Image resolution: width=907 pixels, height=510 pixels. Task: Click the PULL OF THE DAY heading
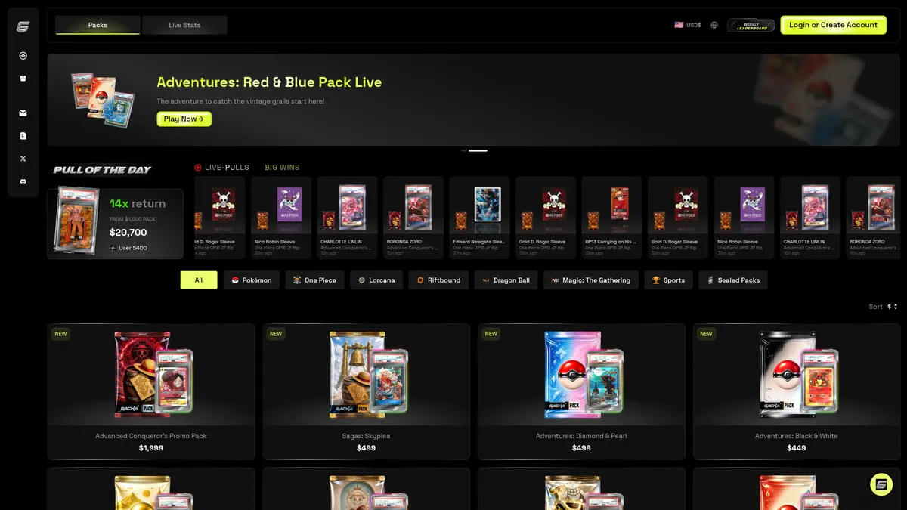pyautogui.click(x=102, y=170)
